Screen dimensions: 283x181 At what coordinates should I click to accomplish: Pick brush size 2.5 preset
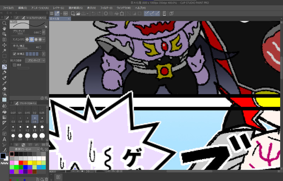click(x=21, y=137)
